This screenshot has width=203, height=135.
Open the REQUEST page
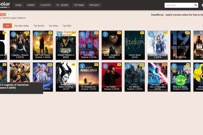pos(94,5)
